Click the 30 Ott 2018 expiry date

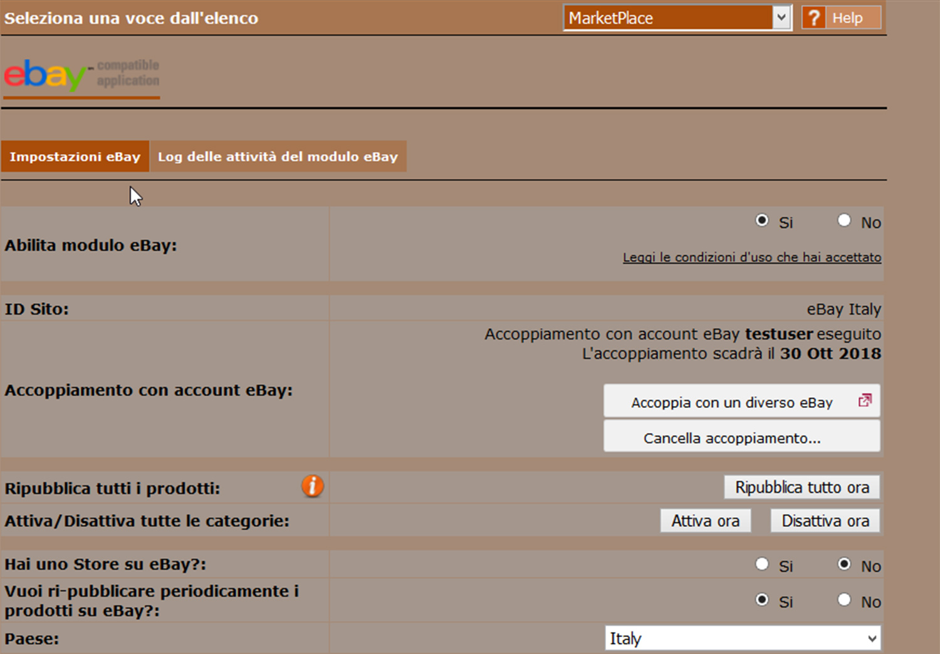(x=830, y=354)
